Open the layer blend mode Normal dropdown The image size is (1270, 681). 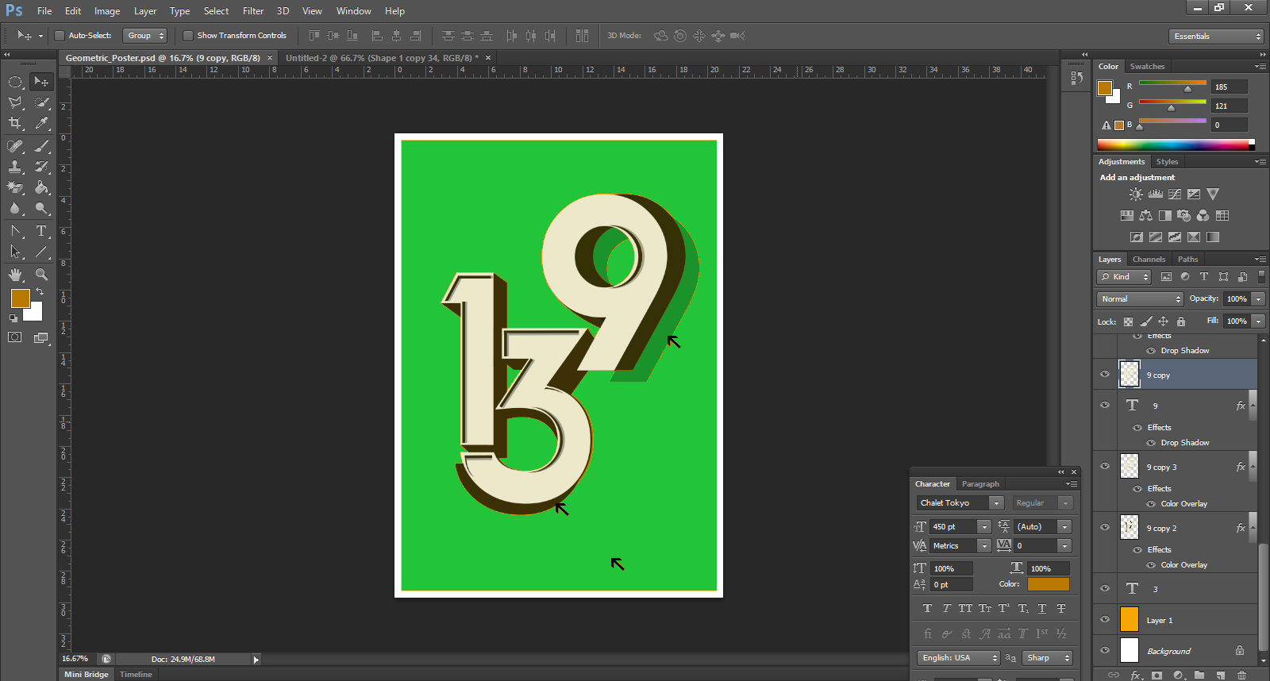1140,299
